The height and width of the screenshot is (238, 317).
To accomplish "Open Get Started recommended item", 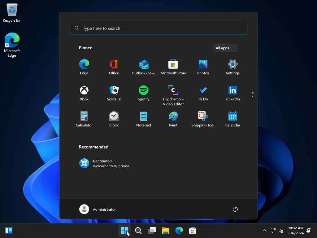I will (104, 164).
